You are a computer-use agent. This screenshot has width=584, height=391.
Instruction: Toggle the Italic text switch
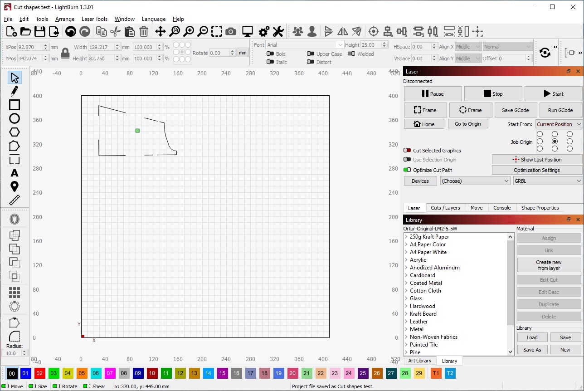(x=270, y=62)
